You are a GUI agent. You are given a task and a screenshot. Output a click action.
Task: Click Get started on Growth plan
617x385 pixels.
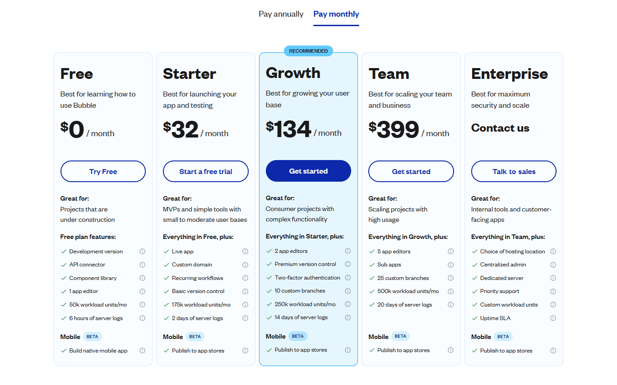(x=308, y=171)
